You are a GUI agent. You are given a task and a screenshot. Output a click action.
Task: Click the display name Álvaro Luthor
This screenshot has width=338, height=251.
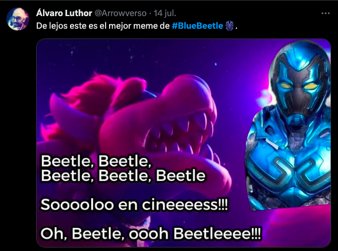coord(64,13)
